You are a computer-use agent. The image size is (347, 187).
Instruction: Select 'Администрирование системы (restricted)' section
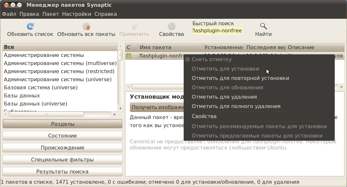(60, 71)
